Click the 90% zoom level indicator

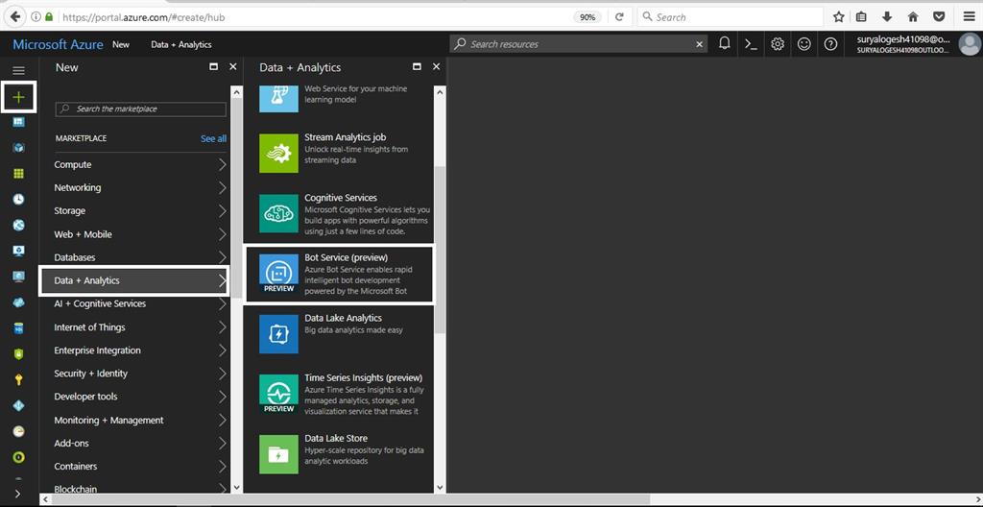[x=587, y=17]
